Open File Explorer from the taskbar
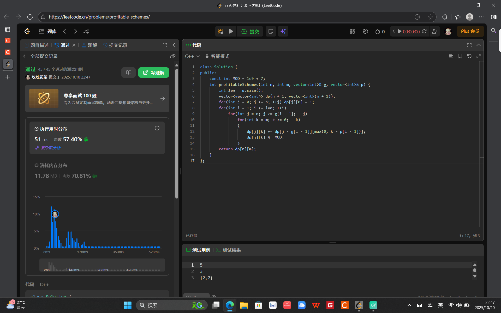 click(x=244, y=305)
